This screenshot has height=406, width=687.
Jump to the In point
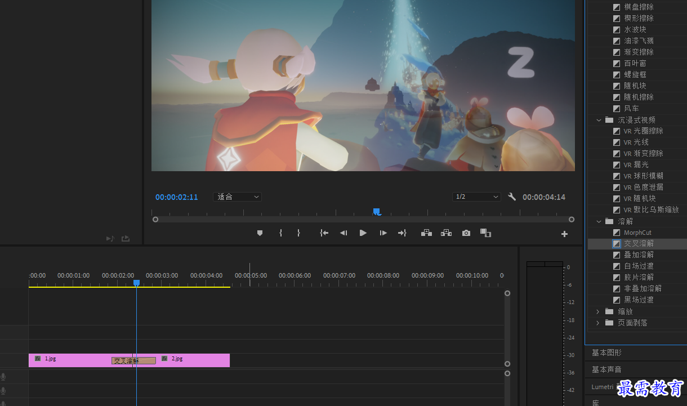pyautogui.click(x=324, y=233)
